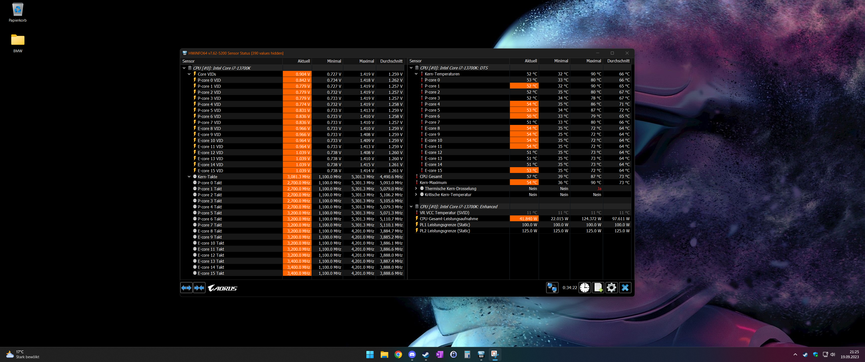Expand the Thermische Kern-Drosselung entry
This screenshot has height=362, width=865.
pos(416,189)
